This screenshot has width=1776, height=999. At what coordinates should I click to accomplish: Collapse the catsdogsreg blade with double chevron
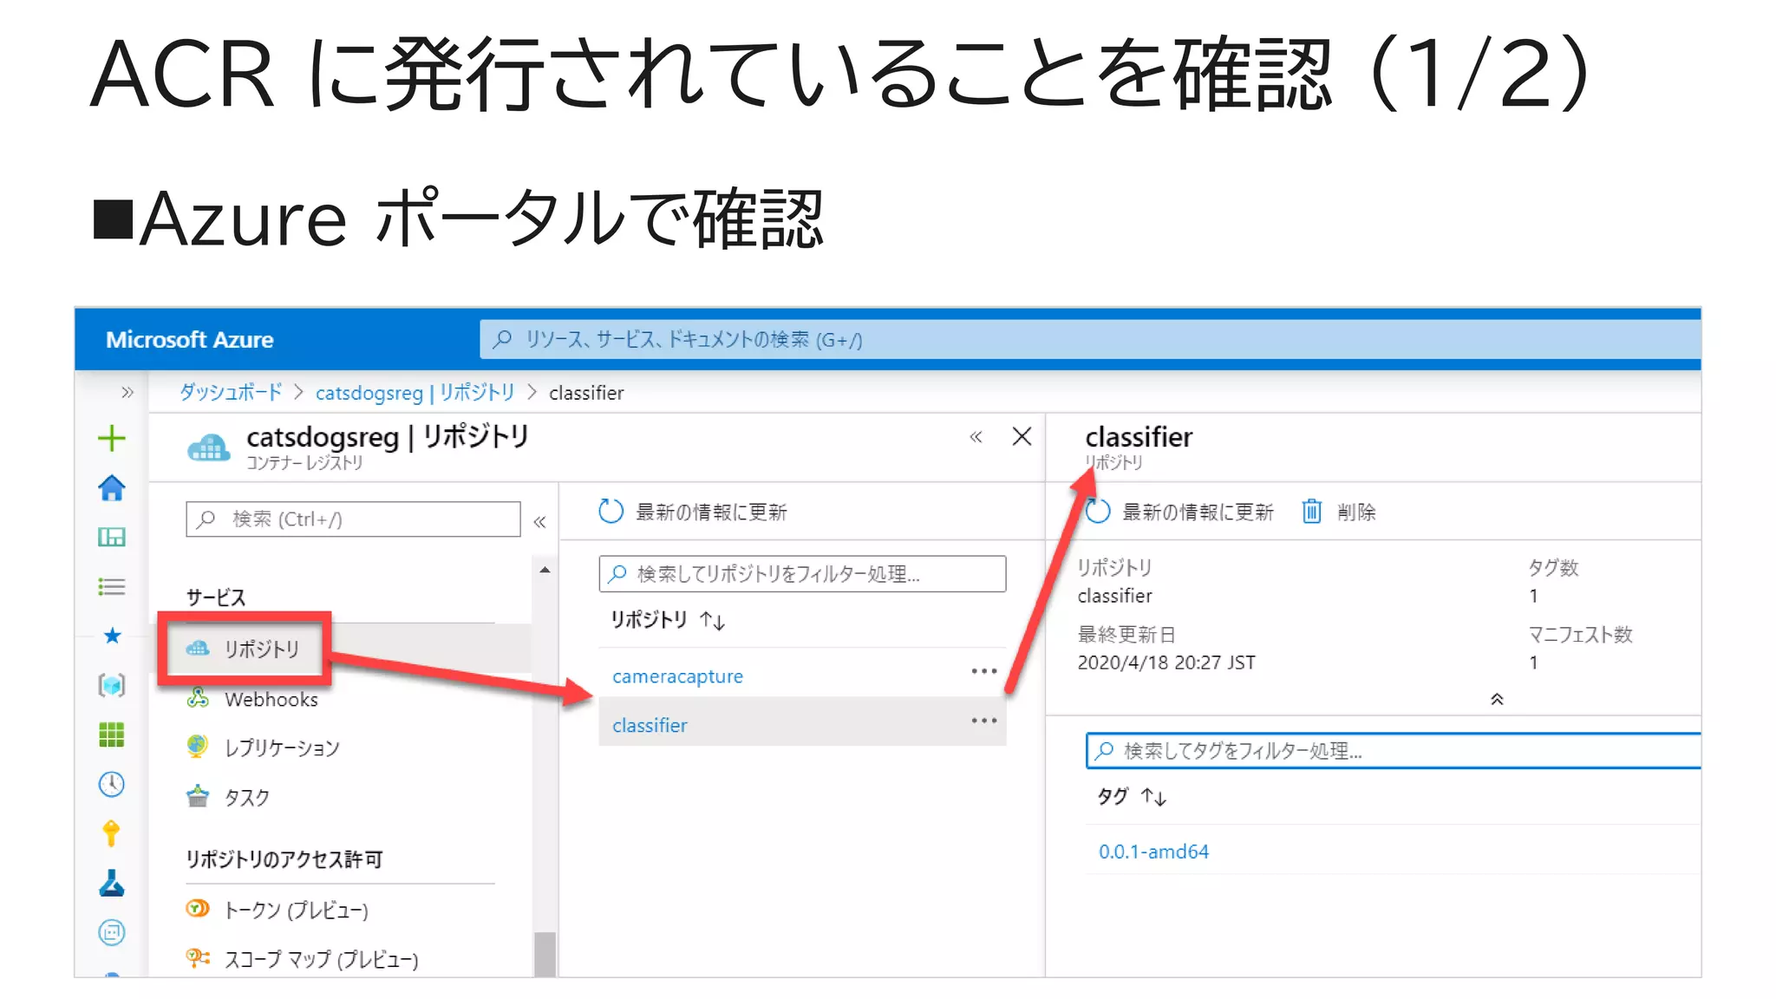(976, 436)
